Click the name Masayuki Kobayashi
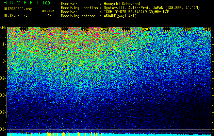Screen dimensions: 214x136 click(x=122, y=4)
